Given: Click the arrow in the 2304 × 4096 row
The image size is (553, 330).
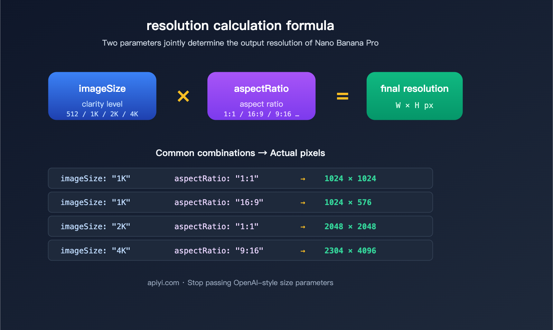Looking at the screenshot, I should [x=303, y=251].
